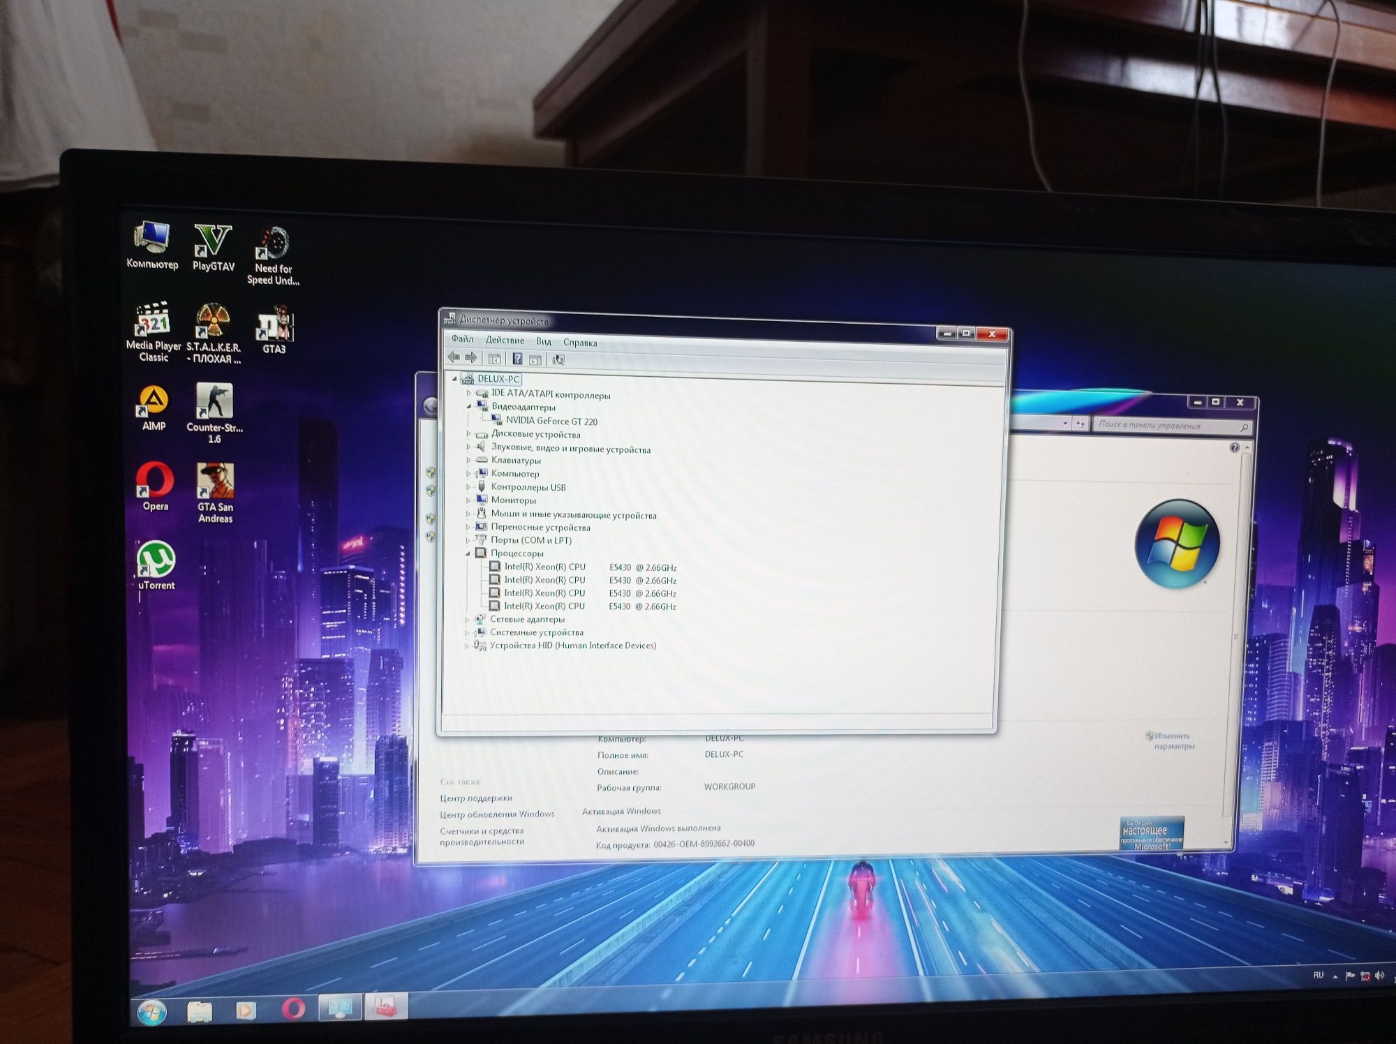Viewport: 1396px width, 1044px height.
Task: Open Need for Speed Underground shortcut
Action: click(x=273, y=255)
